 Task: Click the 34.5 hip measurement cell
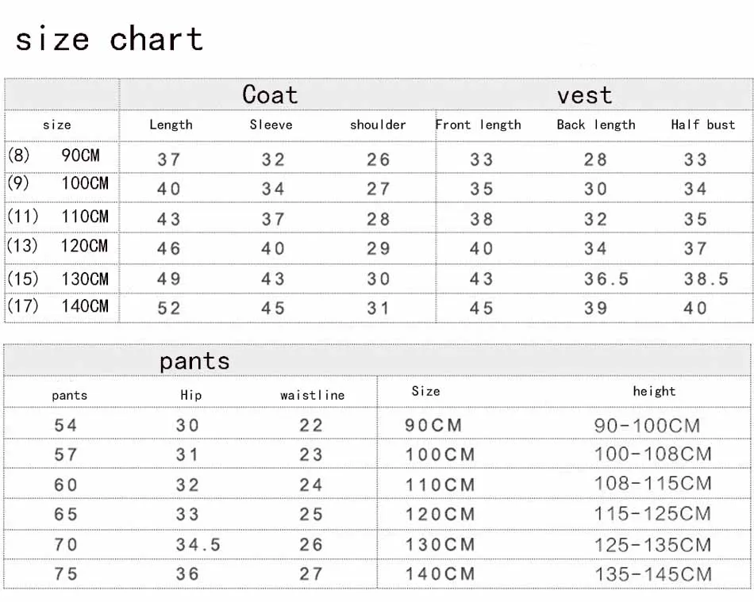pyautogui.click(x=198, y=545)
